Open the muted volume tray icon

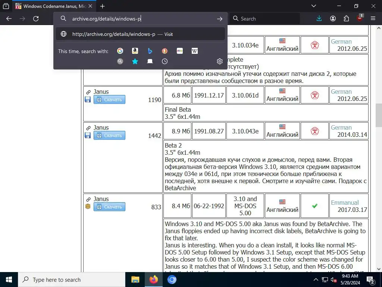click(334, 280)
